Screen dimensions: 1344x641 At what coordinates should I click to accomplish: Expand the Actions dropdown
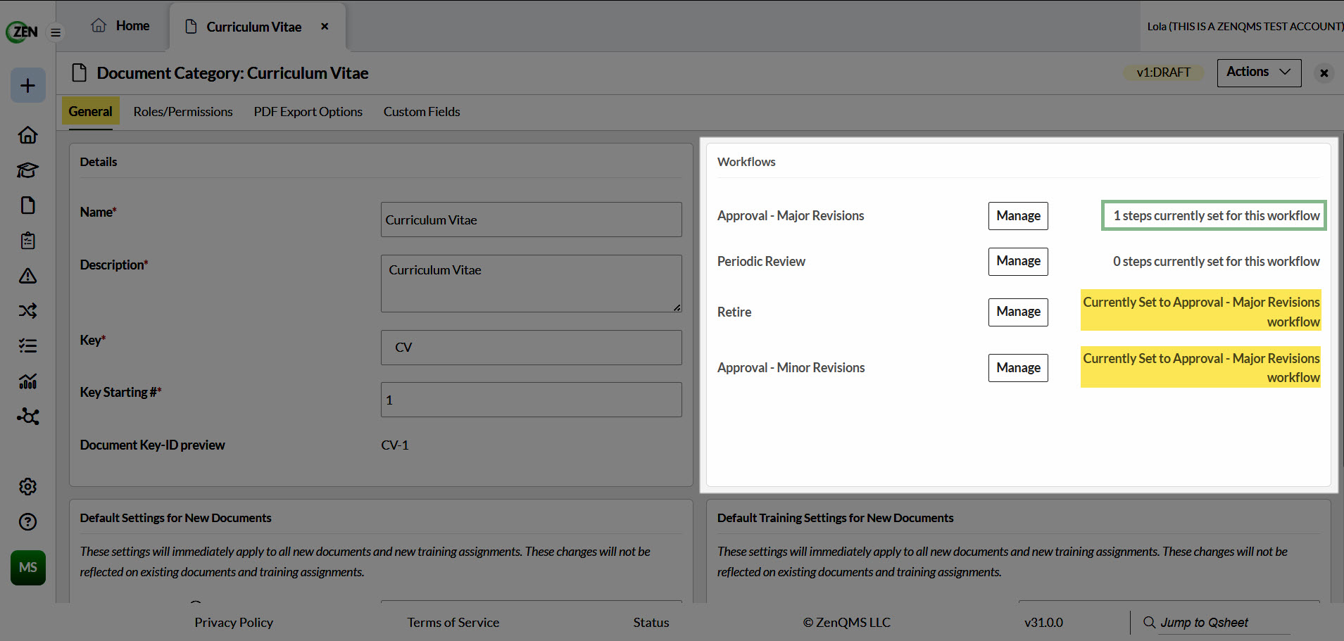click(1259, 72)
